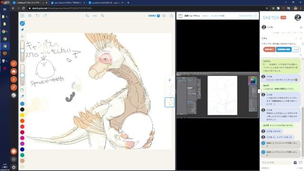Click the browser address bar URL
304x171 pixels.
point(62,9)
